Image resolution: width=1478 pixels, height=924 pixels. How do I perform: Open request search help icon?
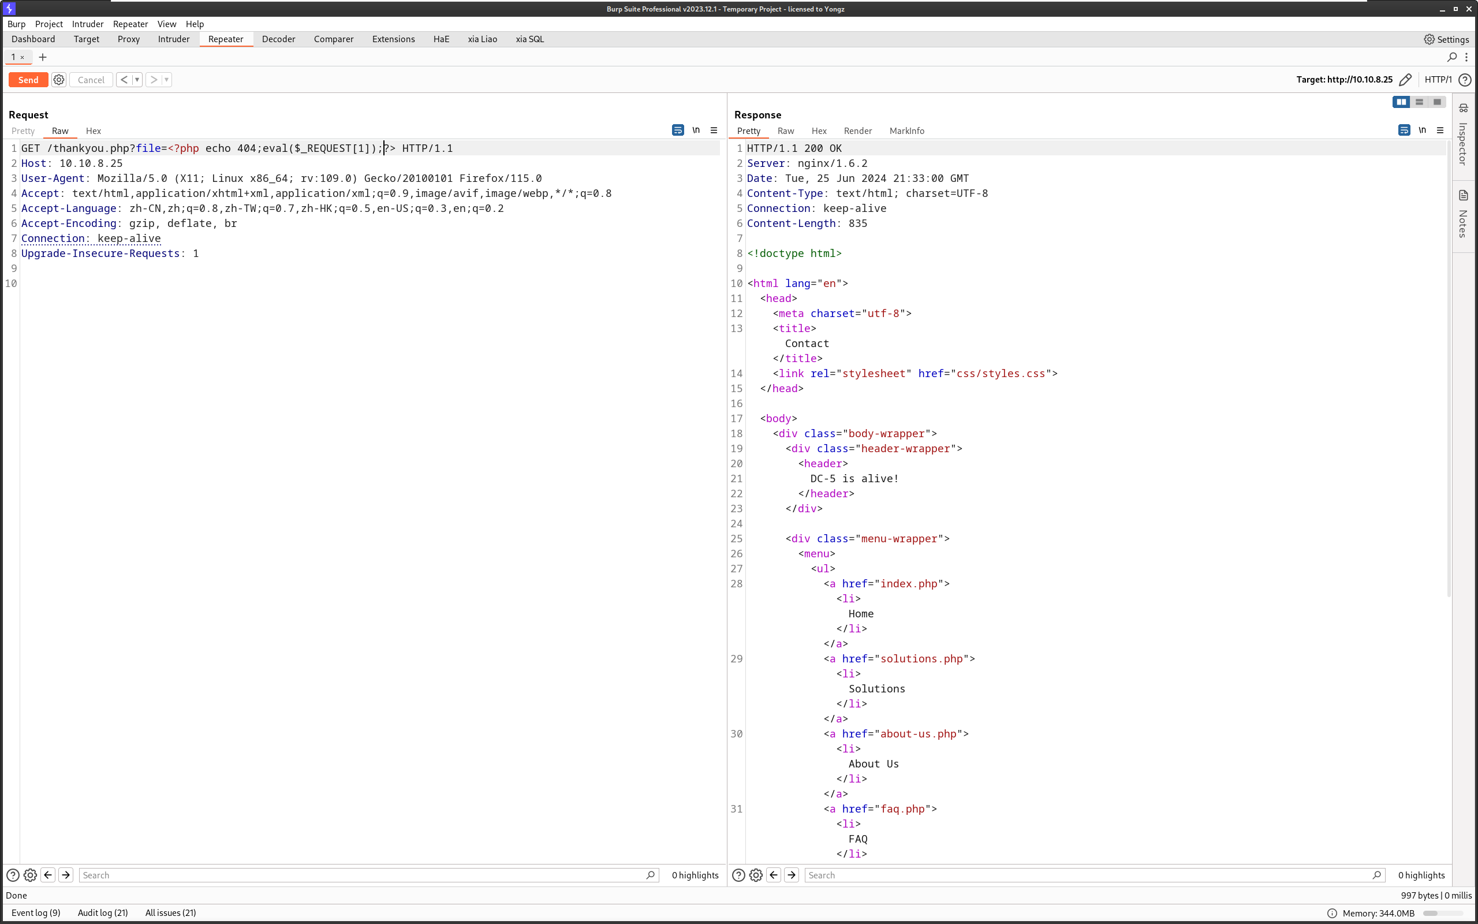pos(12,875)
